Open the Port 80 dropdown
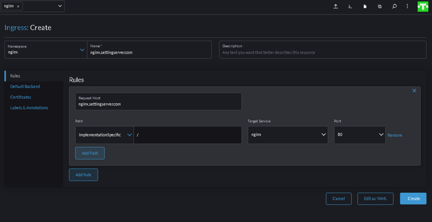 [x=359, y=135]
